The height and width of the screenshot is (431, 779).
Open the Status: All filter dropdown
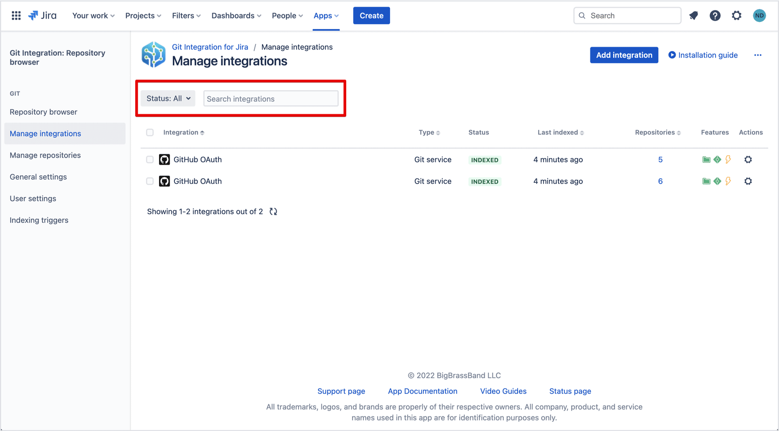(168, 99)
